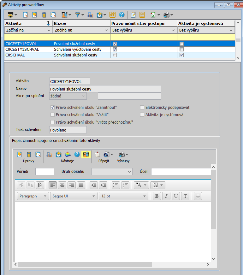Toggle bold formatting in text editor
This screenshot has width=243, height=275.
tap(157, 196)
